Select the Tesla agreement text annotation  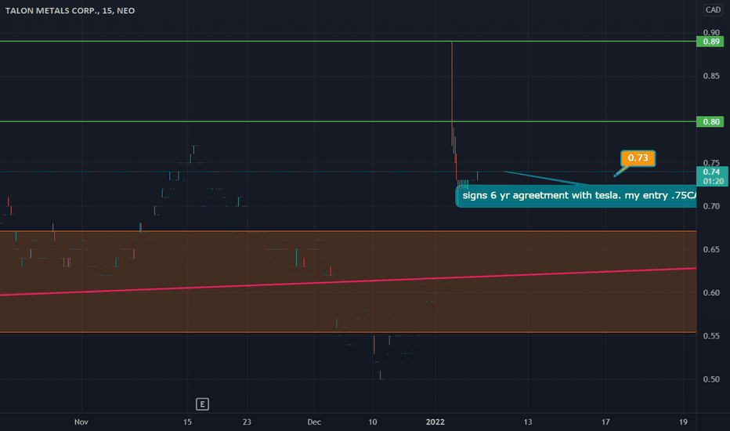(576, 196)
